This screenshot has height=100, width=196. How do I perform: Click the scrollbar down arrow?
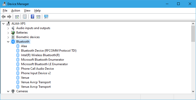[193, 91]
